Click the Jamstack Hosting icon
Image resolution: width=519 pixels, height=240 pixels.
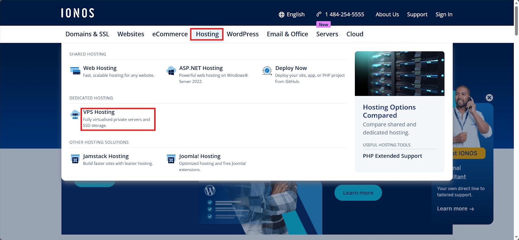pyautogui.click(x=75, y=159)
